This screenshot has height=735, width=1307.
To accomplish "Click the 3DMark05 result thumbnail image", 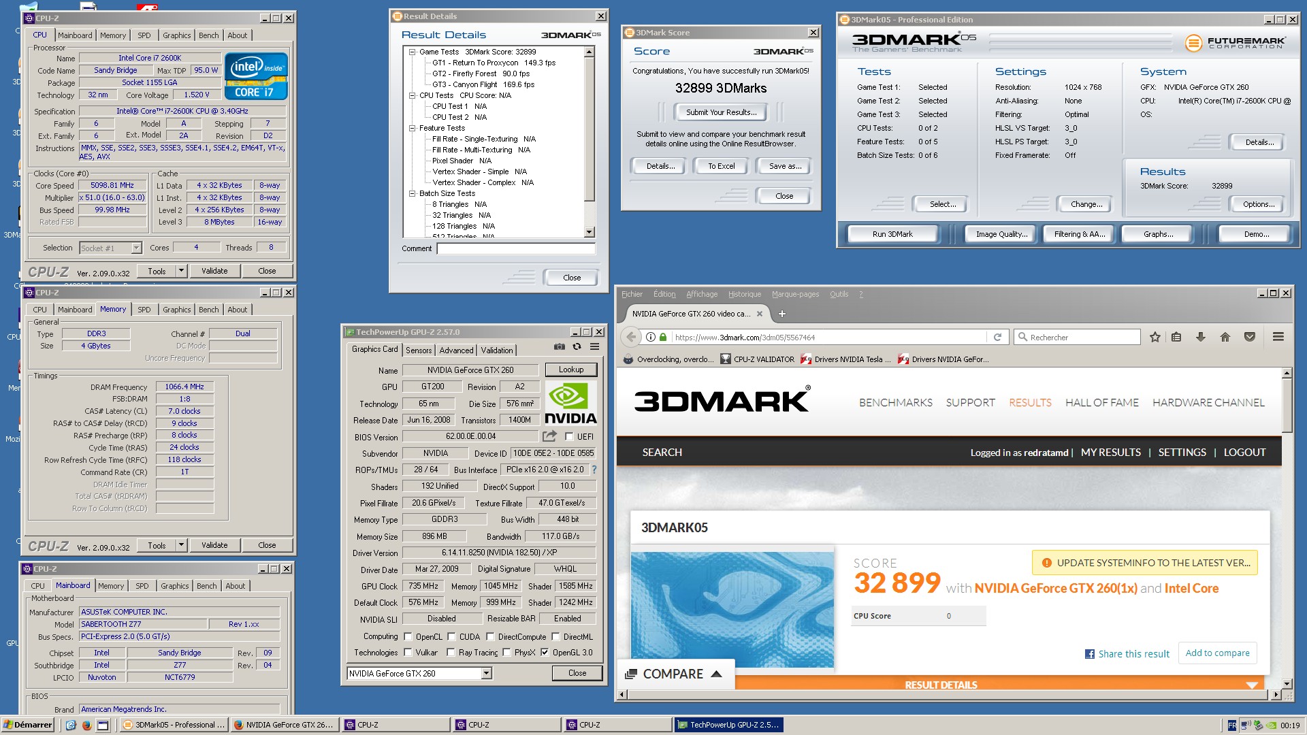I will pos(732,610).
